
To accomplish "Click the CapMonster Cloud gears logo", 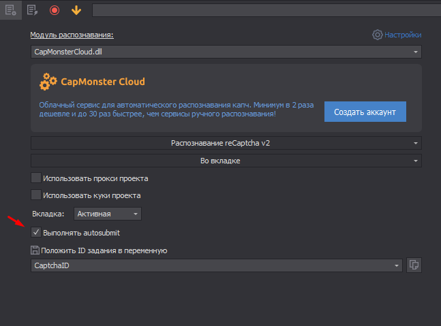I will (48, 82).
